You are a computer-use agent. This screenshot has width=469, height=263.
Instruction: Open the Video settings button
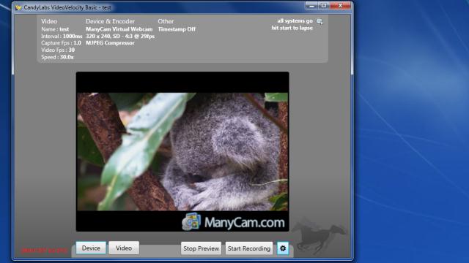point(124,248)
